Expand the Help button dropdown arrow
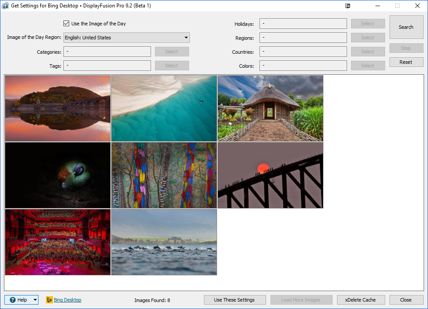428x309 pixels. click(x=35, y=300)
